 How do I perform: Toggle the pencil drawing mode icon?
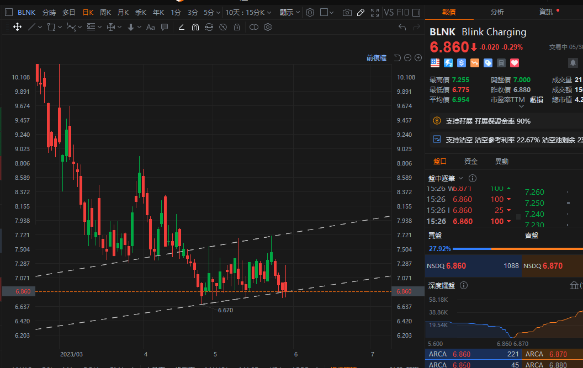[x=361, y=13]
